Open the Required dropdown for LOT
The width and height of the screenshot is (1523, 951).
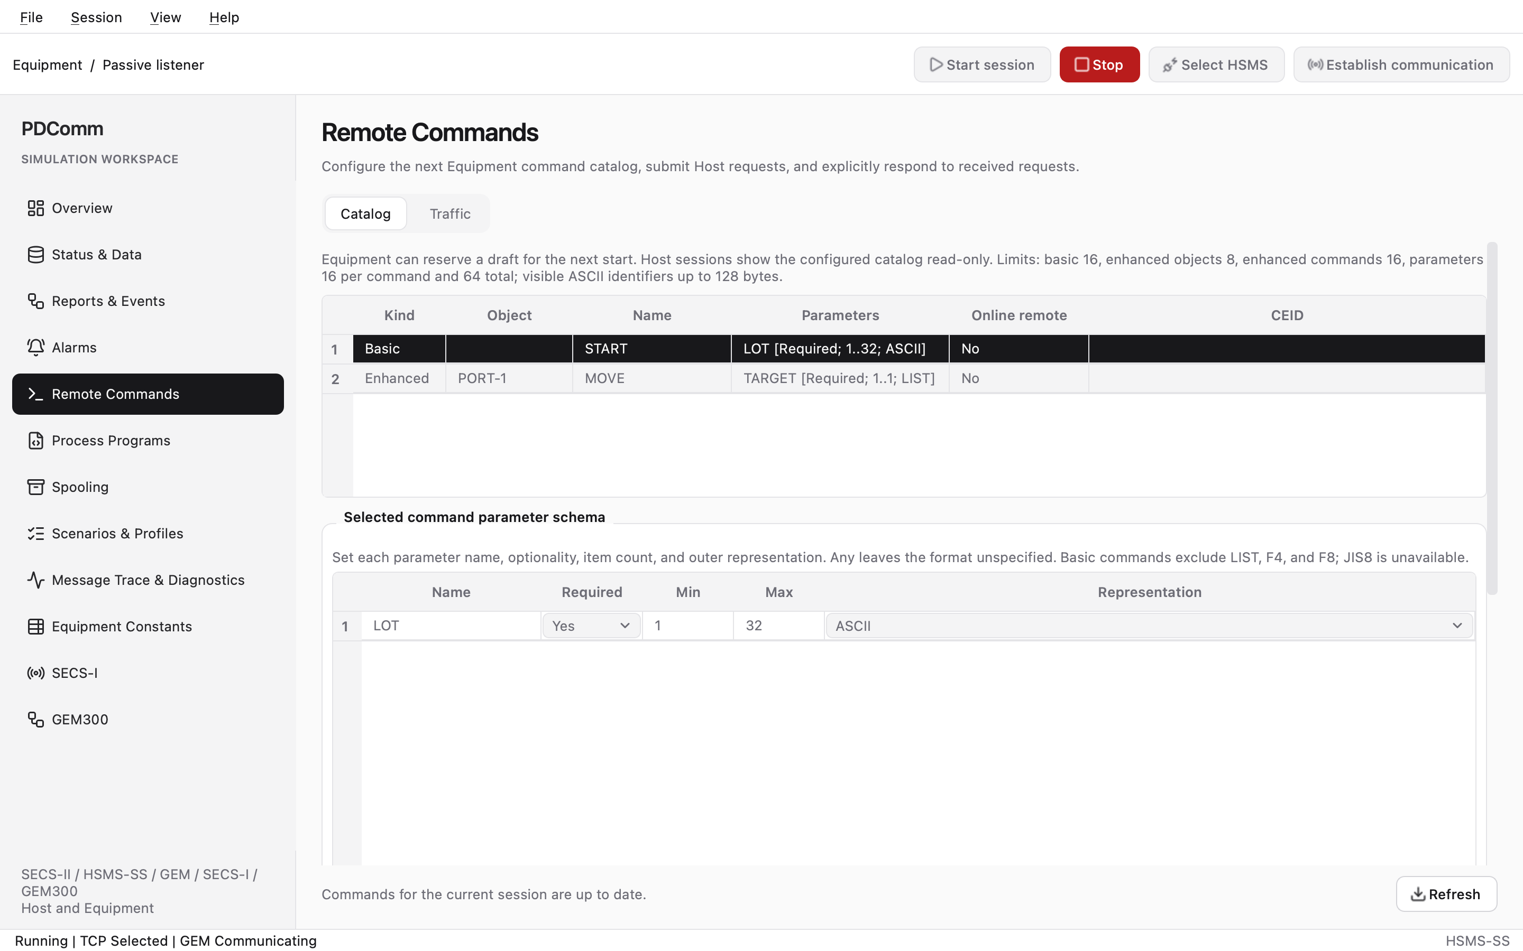point(591,627)
